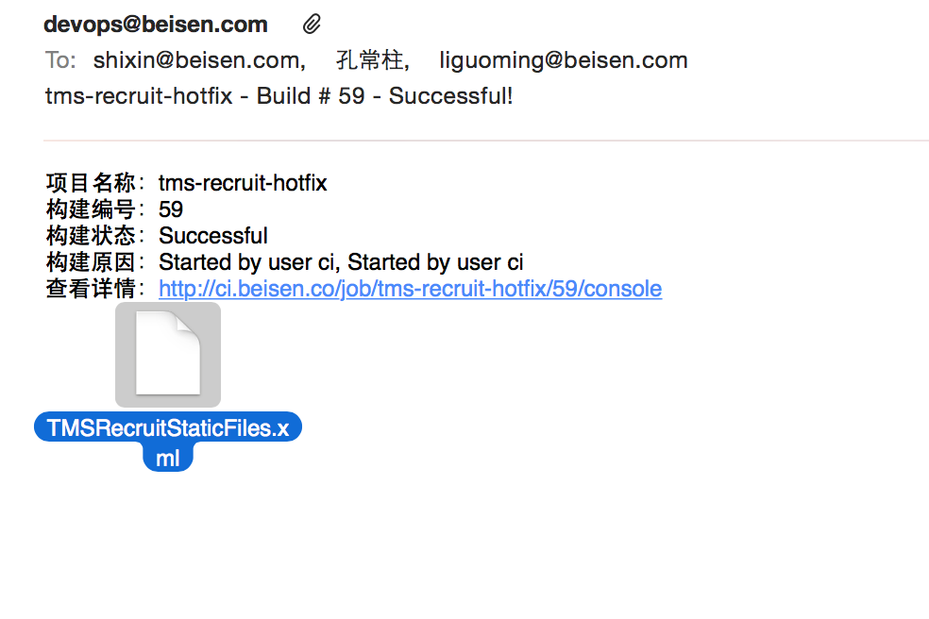Open the ci.beisen.co console link
This screenshot has width=929, height=619.
410,289
